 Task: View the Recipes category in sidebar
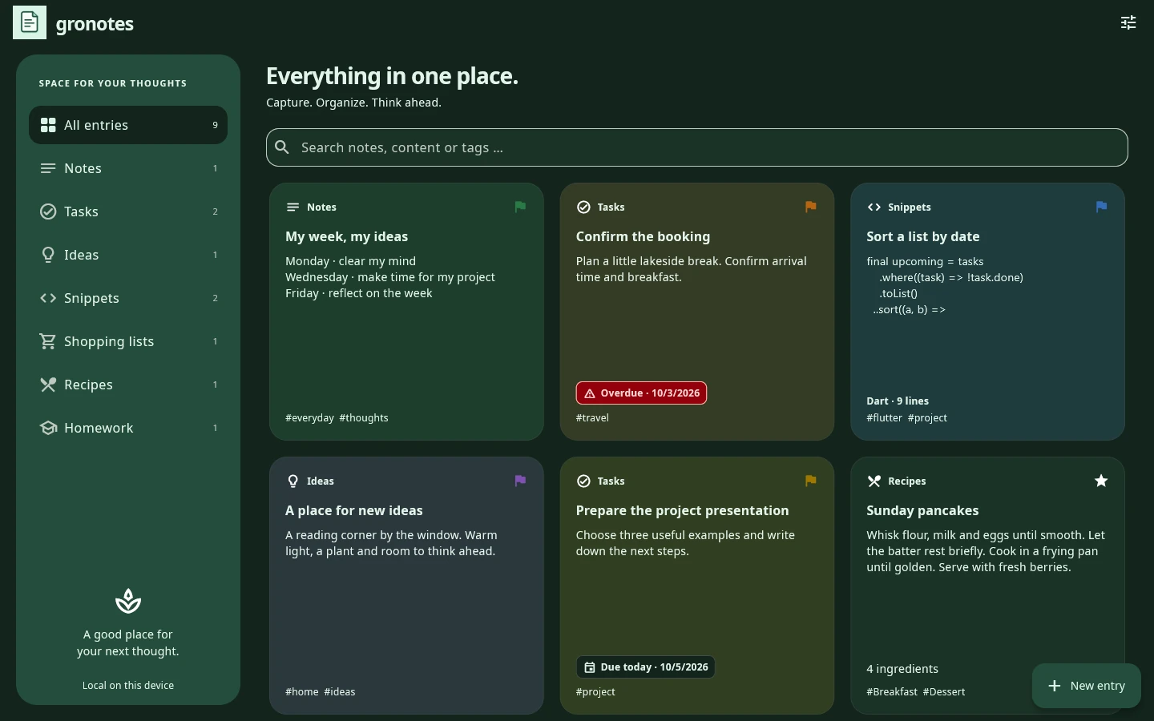point(128,385)
